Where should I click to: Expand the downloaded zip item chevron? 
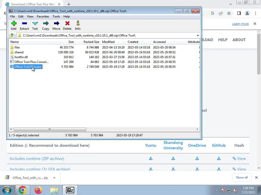[x=54, y=178]
